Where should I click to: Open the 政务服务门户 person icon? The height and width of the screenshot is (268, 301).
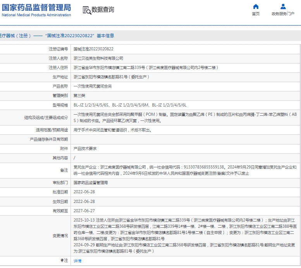[283, 7]
